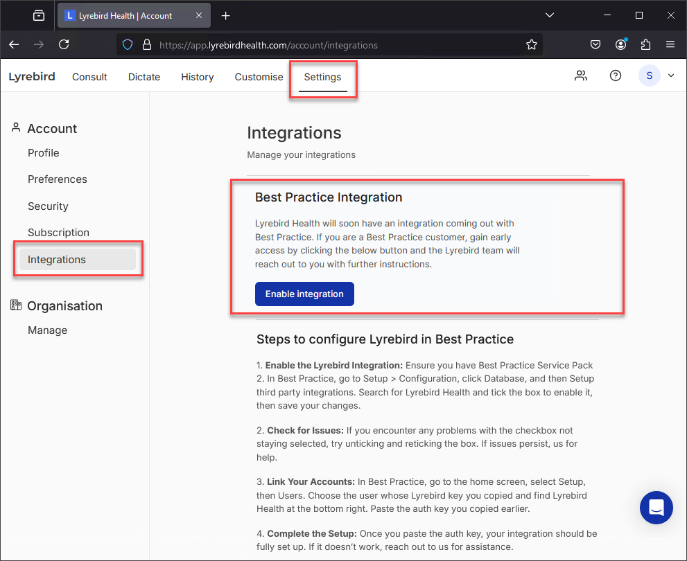687x561 pixels.
Task: Go back with browser back arrow
Action: click(14, 44)
